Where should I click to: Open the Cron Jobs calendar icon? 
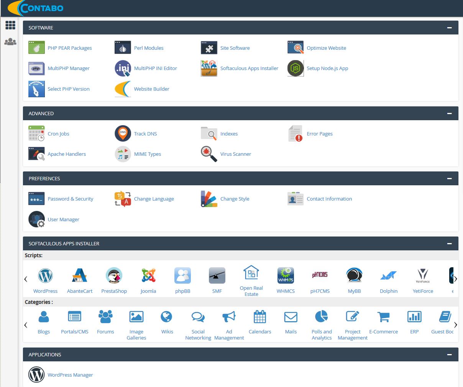coord(36,134)
